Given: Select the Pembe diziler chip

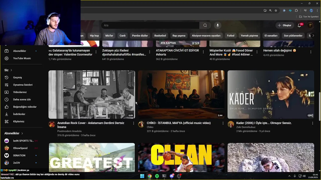Looking at the screenshot, I should click(x=140, y=35).
